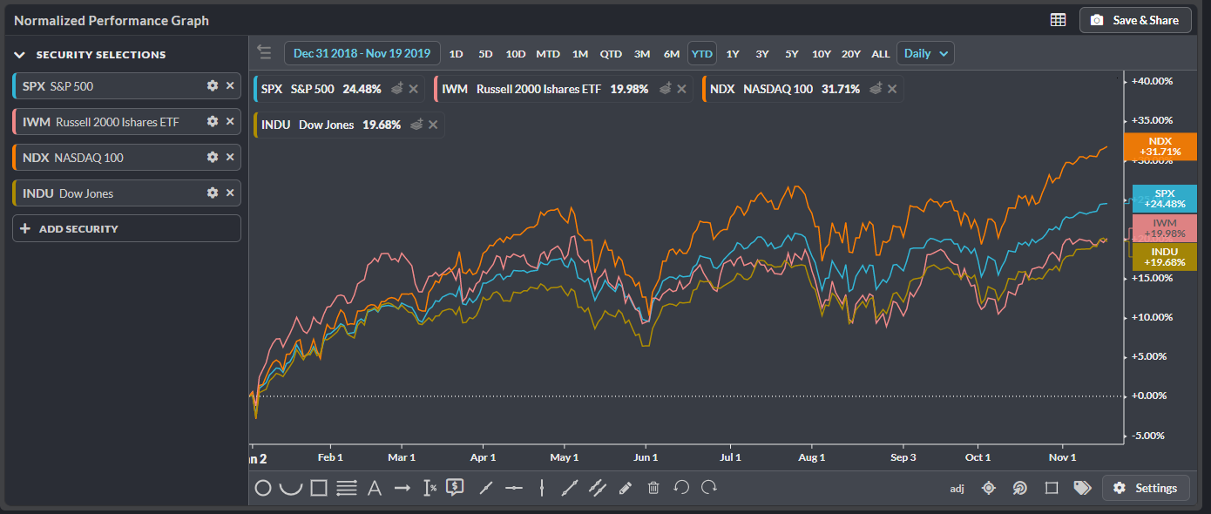Switch to the 1Y time range
The height and width of the screenshot is (514, 1211).
click(x=733, y=53)
